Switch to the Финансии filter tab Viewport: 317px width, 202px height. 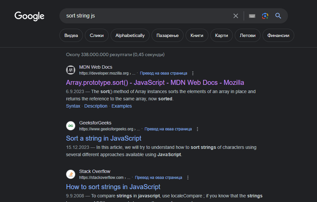(x=278, y=35)
